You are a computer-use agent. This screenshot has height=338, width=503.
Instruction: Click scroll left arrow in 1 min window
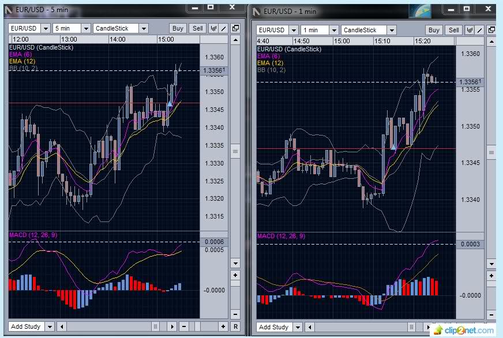[x=310, y=327]
